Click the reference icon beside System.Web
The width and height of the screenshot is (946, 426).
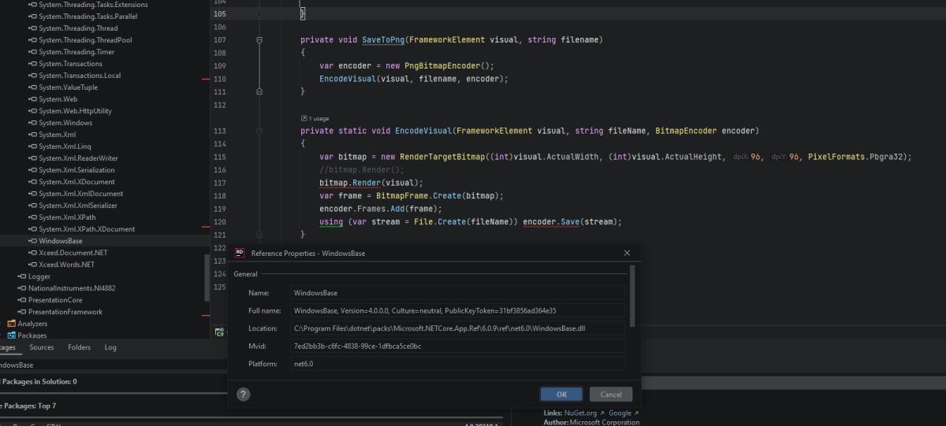click(32, 99)
